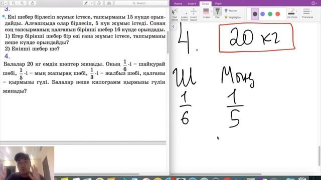Open the Ink Color picker

292,13
